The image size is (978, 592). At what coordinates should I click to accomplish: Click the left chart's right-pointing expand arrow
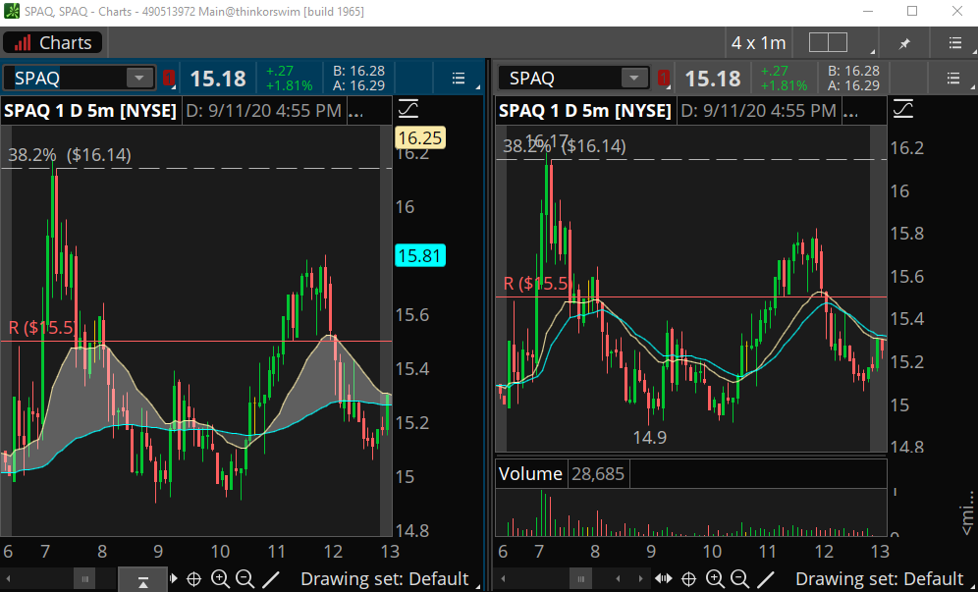point(174,579)
